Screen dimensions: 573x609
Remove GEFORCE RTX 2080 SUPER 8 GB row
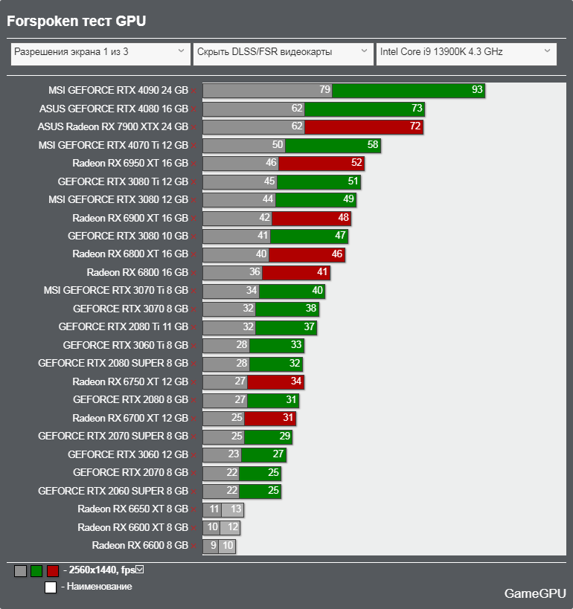click(x=193, y=364)
